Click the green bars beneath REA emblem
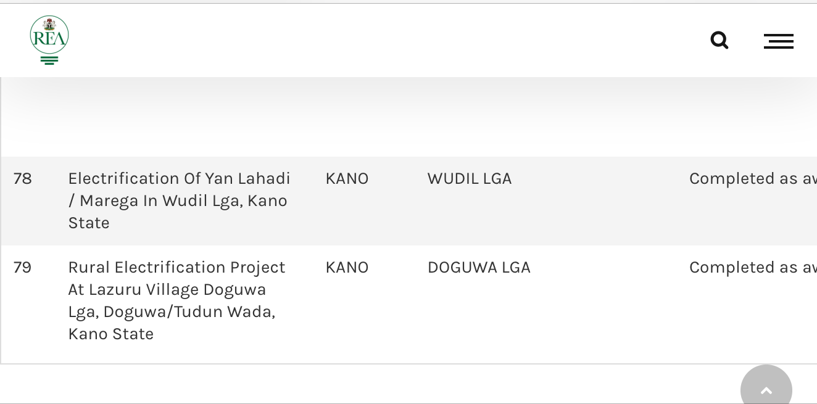The height and width of the screenshot is (404, 817). 49,60
